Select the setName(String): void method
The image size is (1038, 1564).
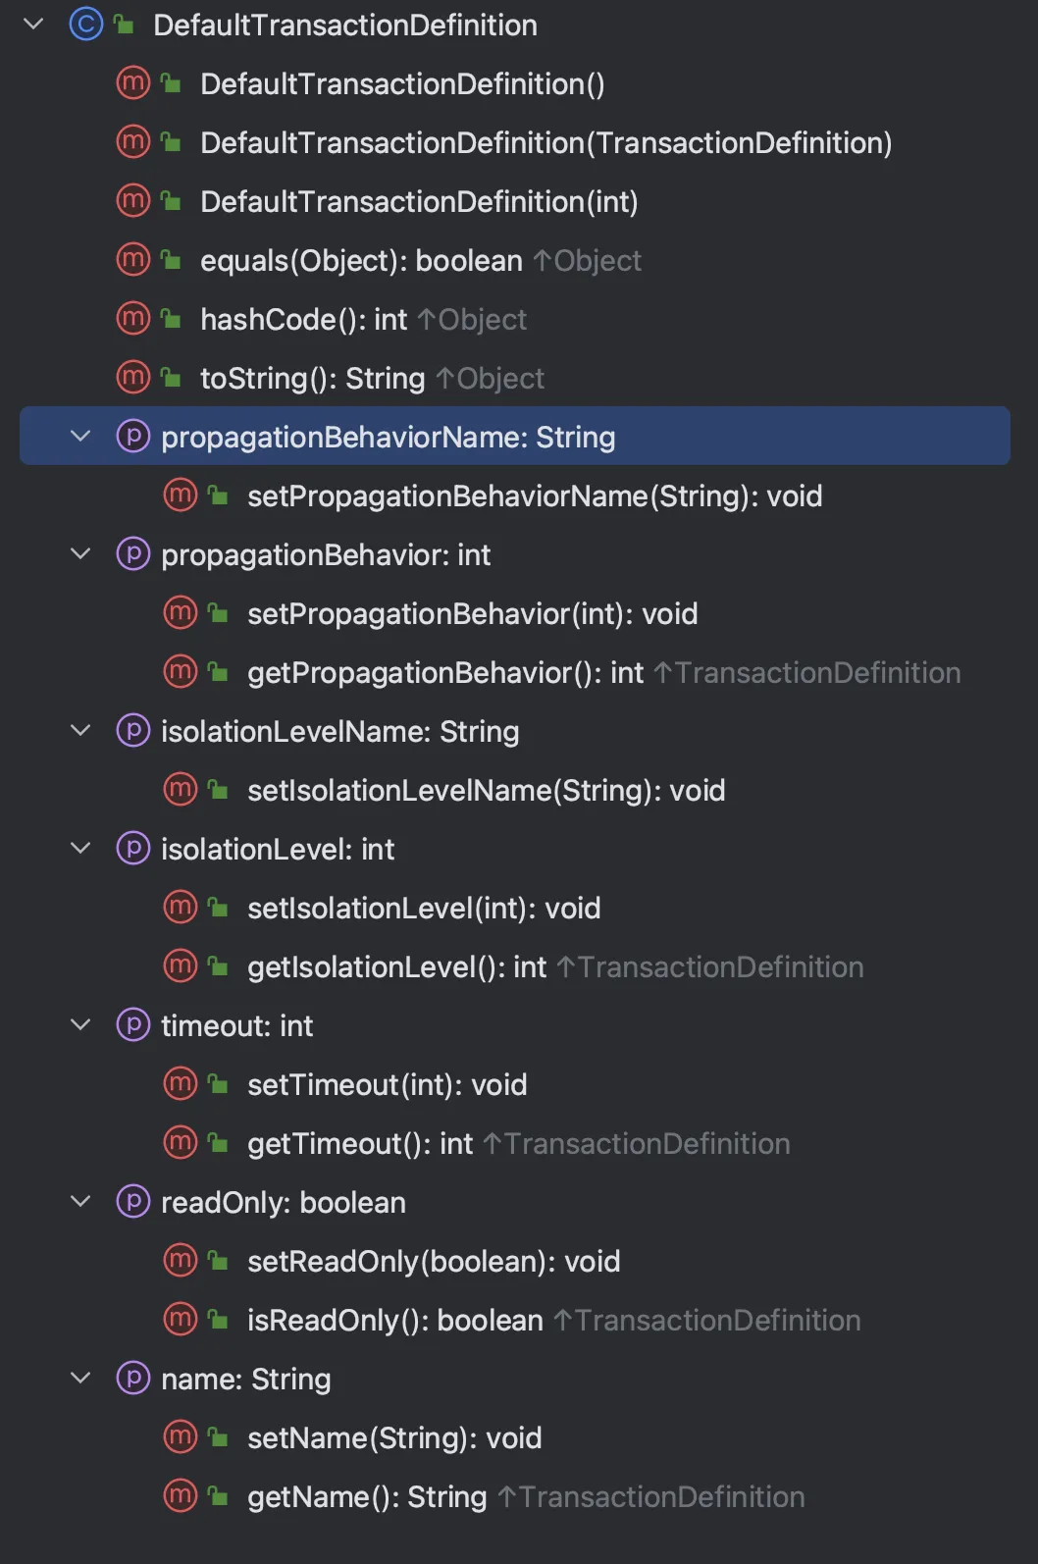tap(393, 1438)
